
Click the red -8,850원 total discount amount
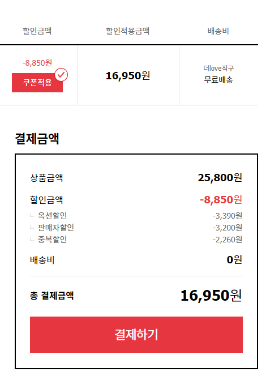221,200
